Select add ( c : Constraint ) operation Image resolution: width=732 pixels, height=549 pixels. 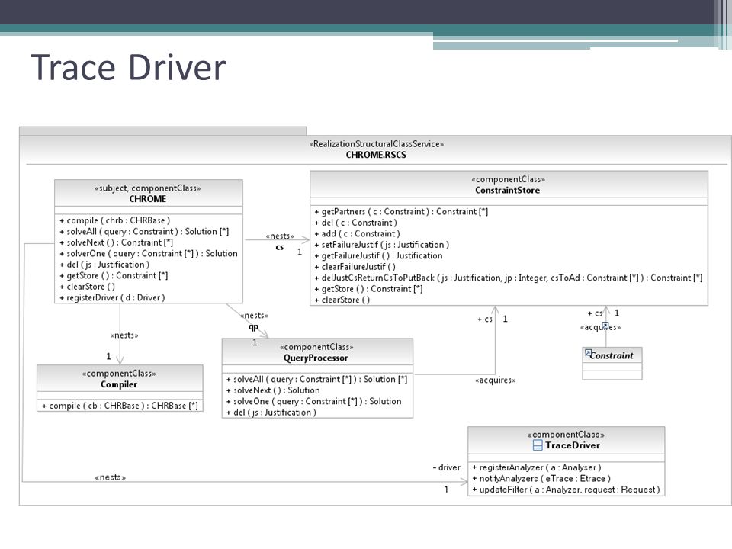(x=357, y=234)
